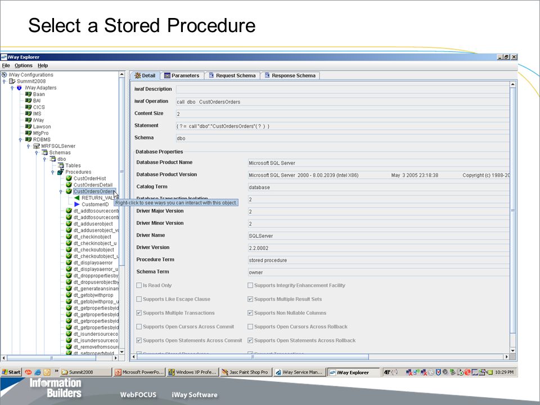Click the Schemas node icon
This screenshot has width=540, height=405.
(x=45, y=152)
